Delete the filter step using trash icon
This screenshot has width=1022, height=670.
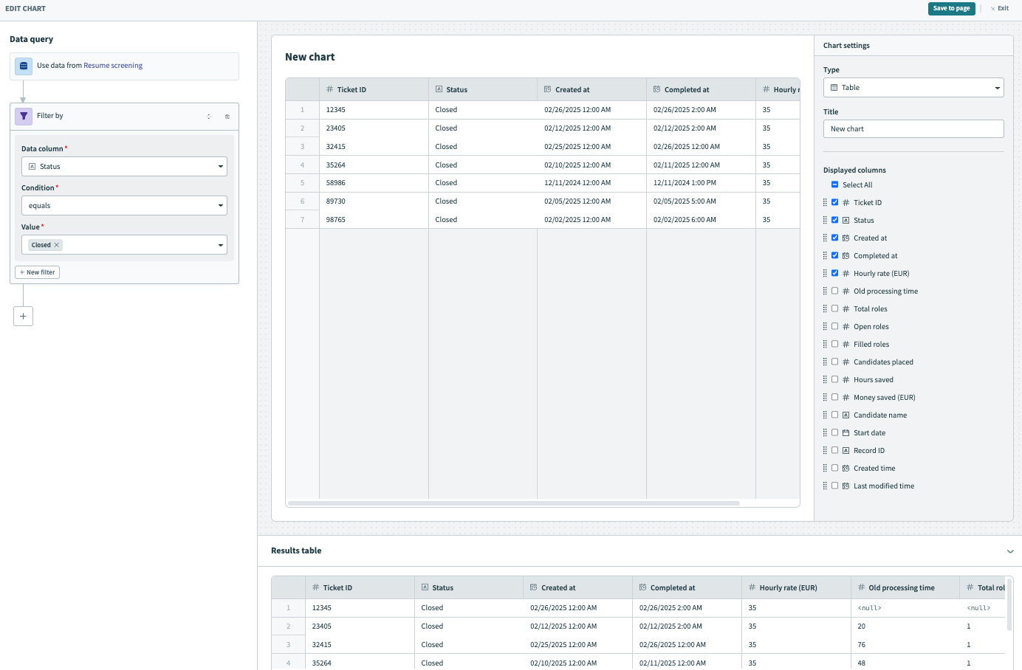pyautogui.click(x=227, y=117)
